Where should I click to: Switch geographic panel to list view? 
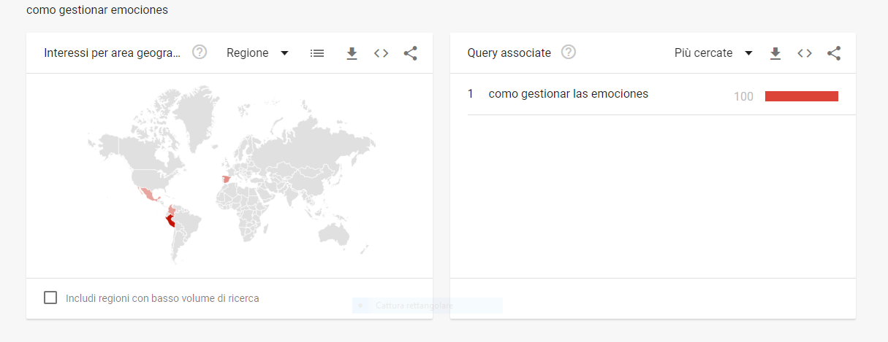316,53
